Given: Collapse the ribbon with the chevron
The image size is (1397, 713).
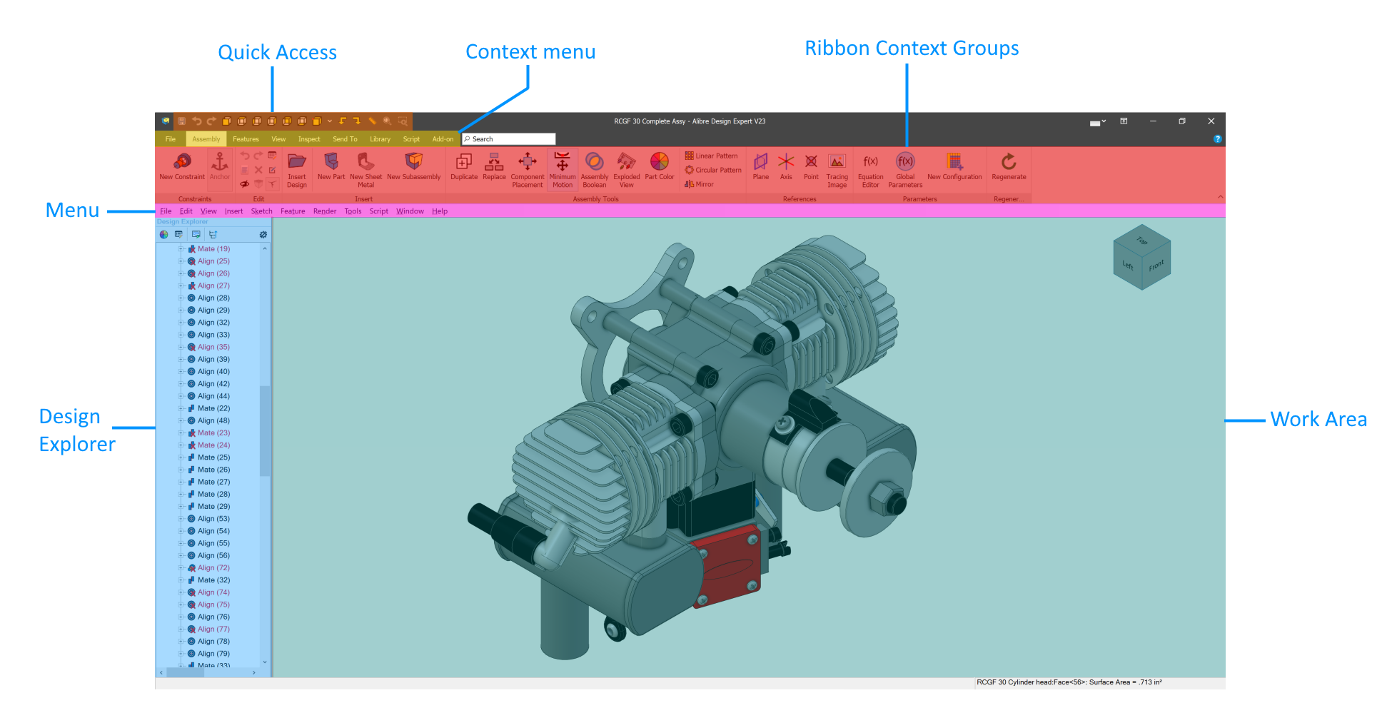Looking at the screenshot, I should click(1221, 197).
